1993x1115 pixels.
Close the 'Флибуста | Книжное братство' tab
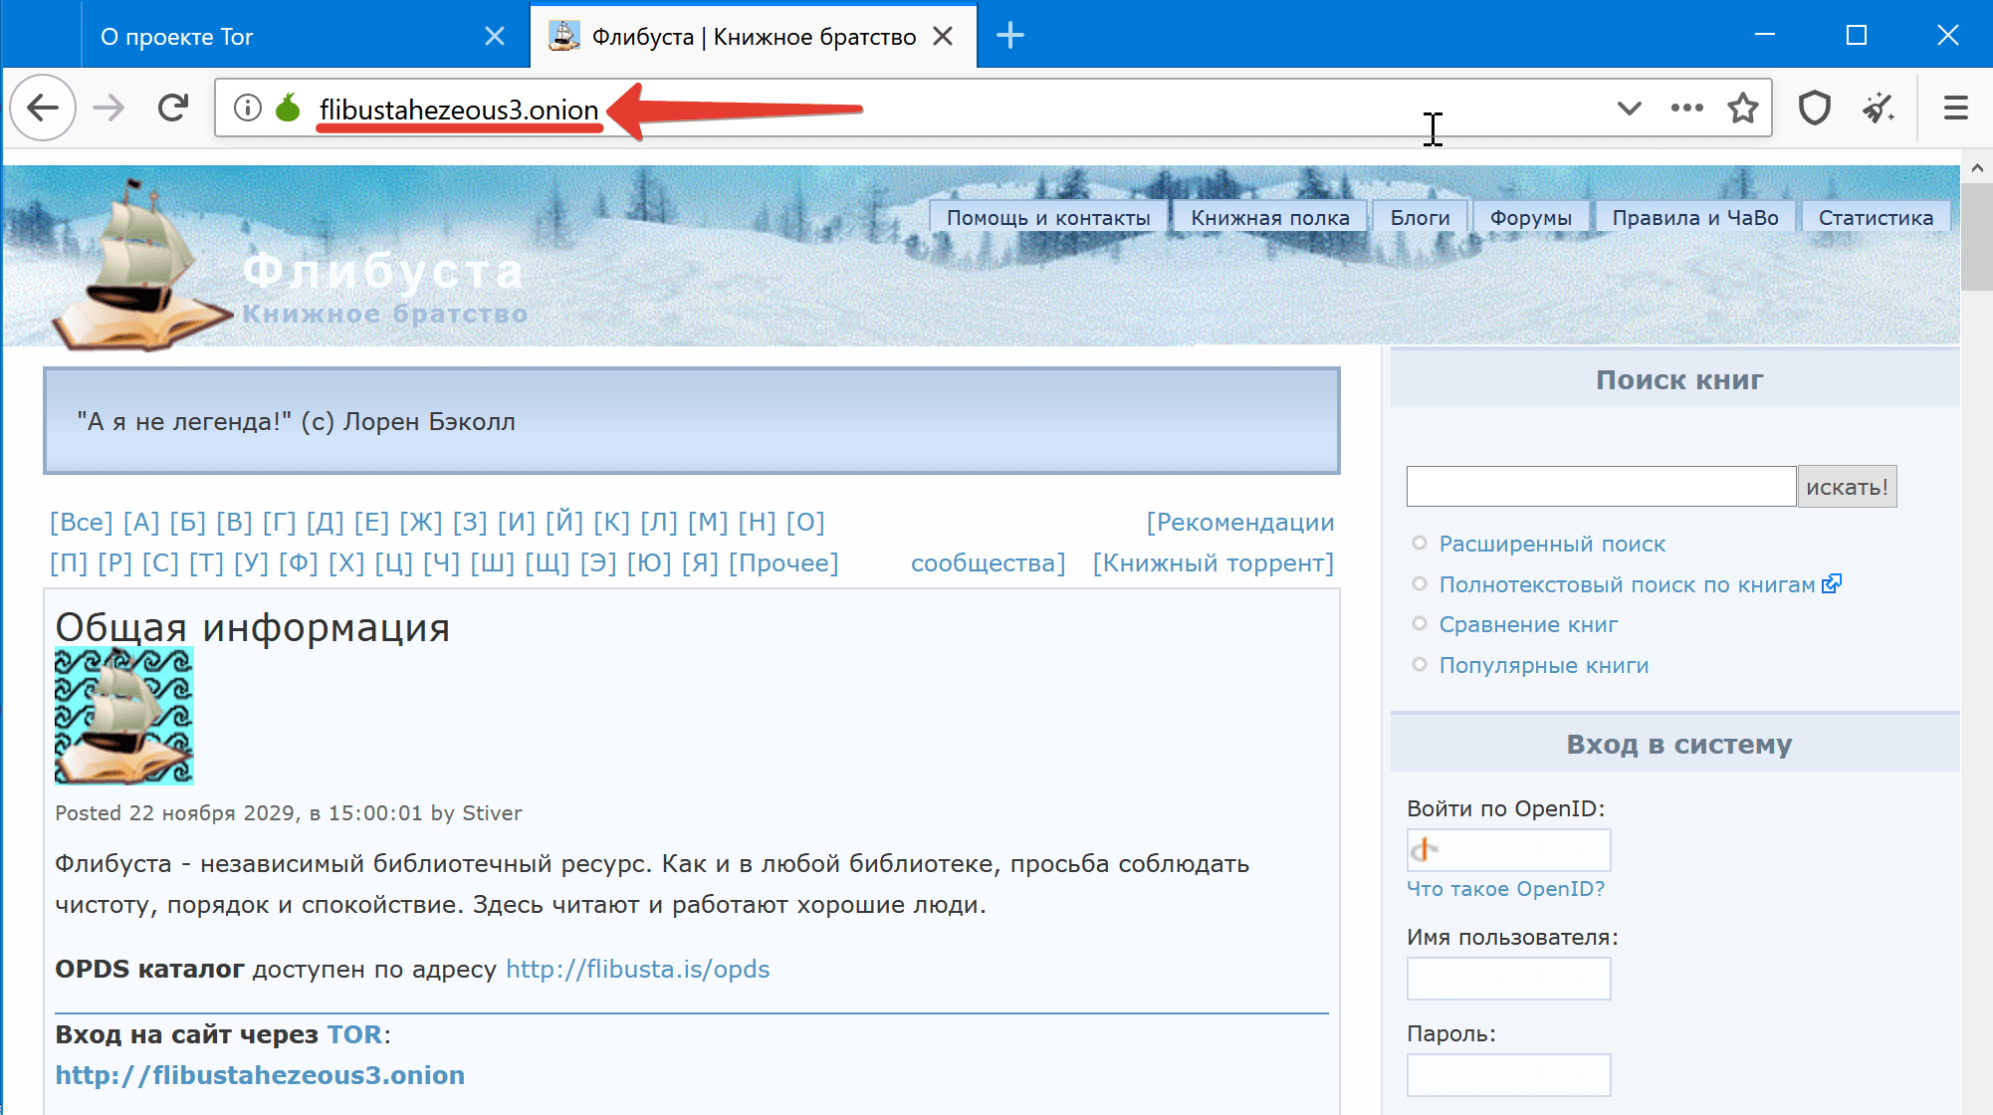(943, 37)
